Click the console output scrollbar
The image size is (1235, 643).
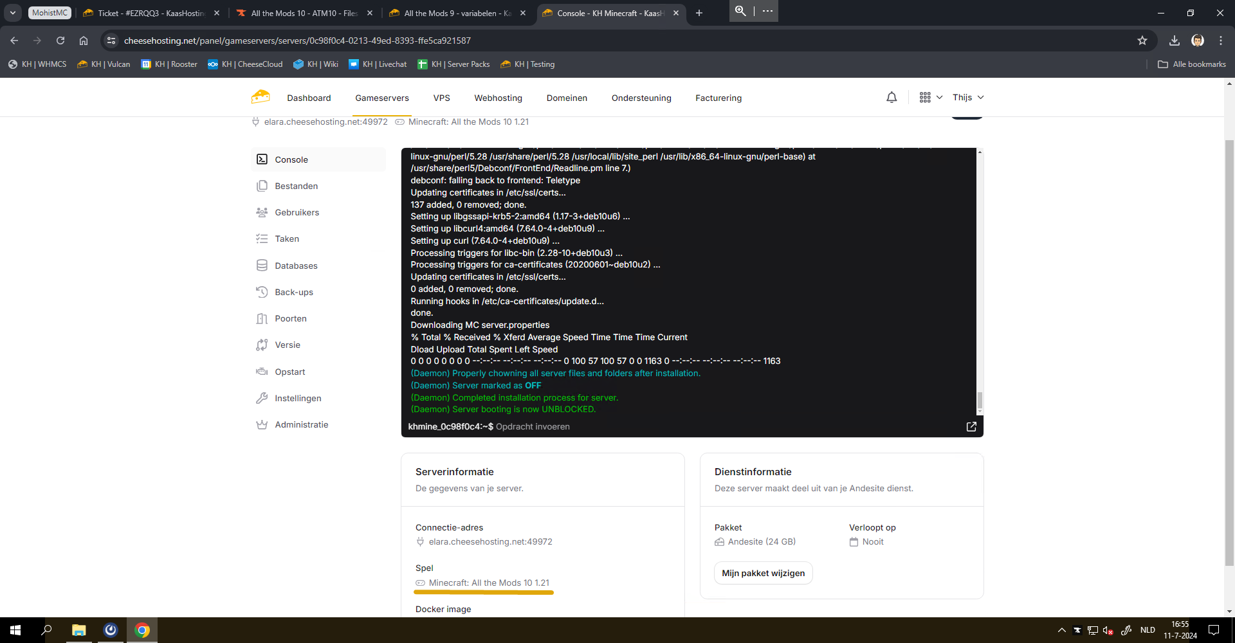coord(980,400)
